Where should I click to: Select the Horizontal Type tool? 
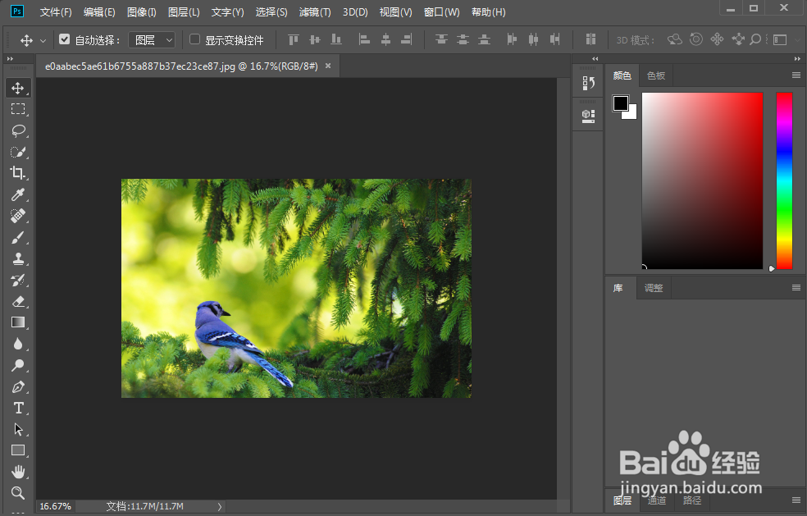pos(18,408)
